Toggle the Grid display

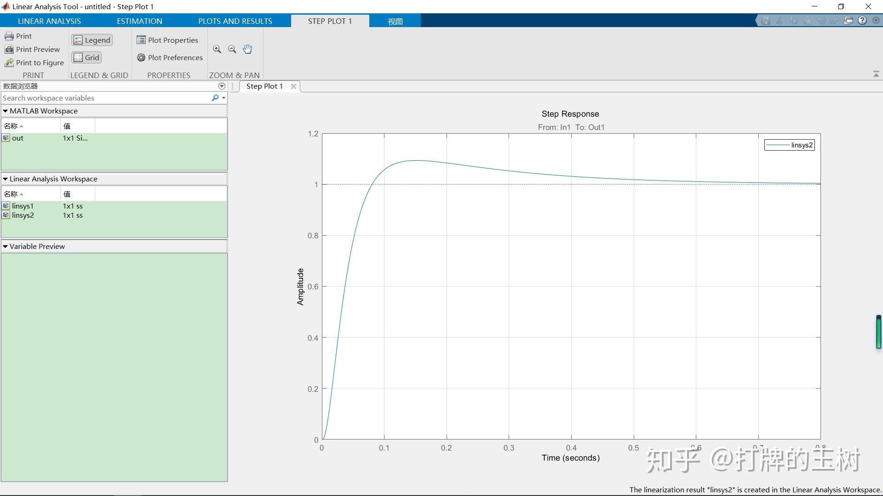tap(86, 57)
